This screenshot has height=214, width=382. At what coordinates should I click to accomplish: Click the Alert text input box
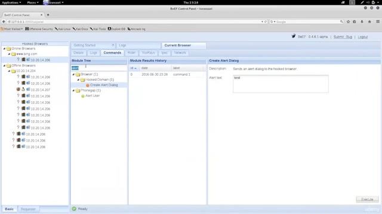(281, 84)
